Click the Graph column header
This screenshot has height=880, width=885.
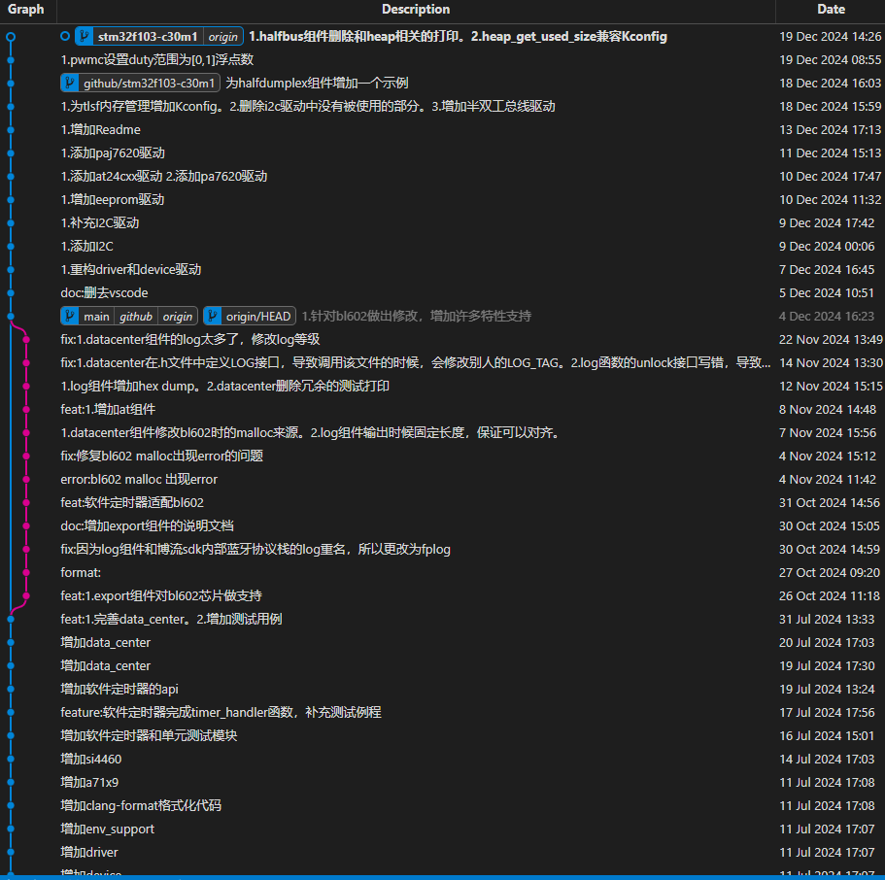pyautogui.click(x=26, y=9)
